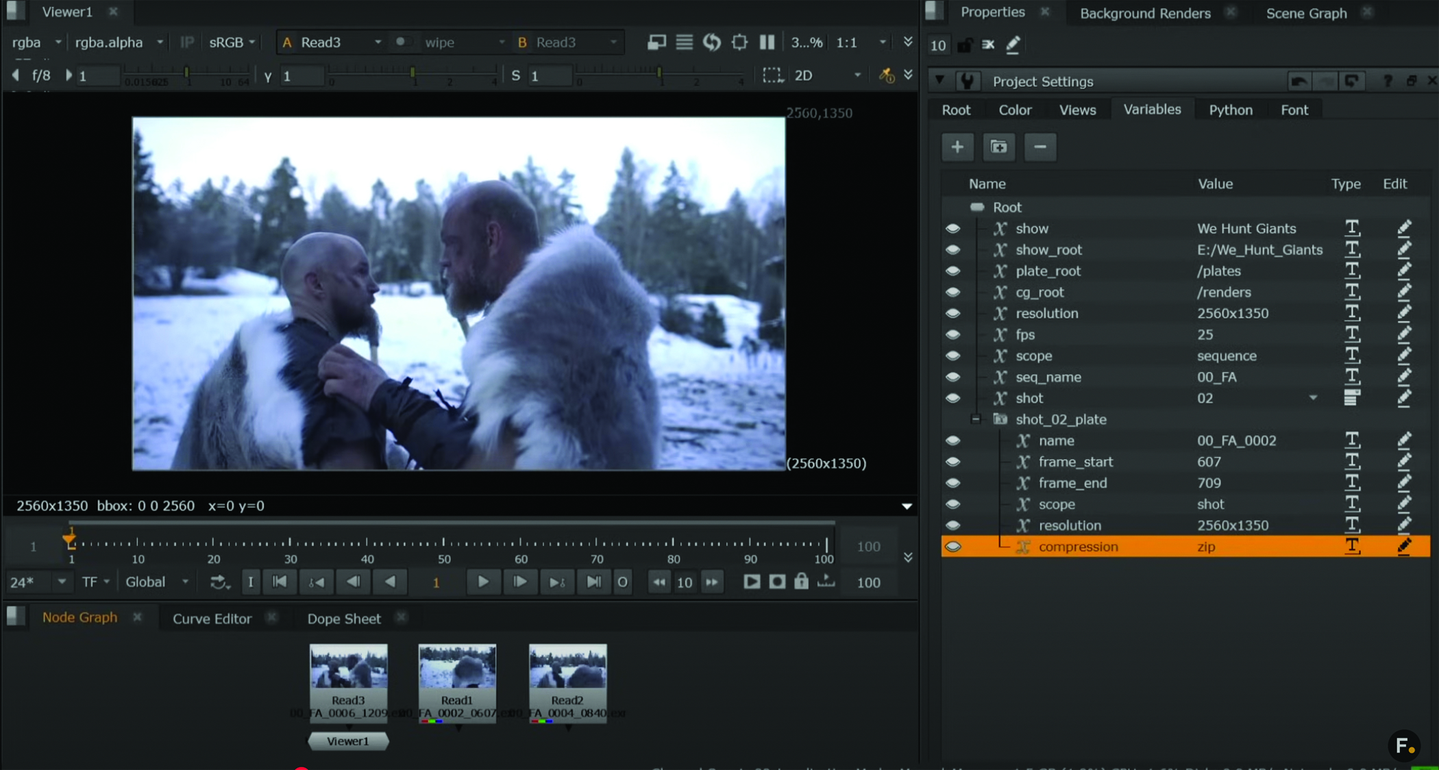
Task: Click the current frame number field
Action: tap(436, 582)
